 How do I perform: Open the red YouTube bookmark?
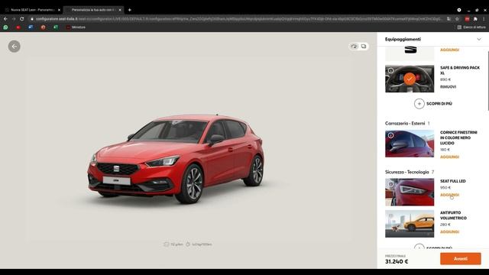(x=18, y=27)
